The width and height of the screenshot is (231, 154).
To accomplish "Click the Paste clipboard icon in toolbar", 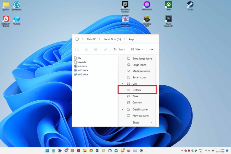I will click(x=77, y=49).
